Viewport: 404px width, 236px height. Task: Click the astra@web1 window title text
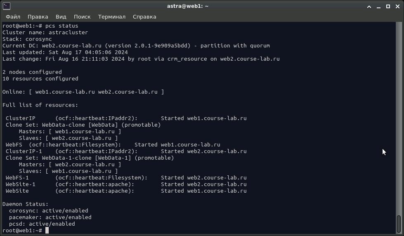coord(188,6)
